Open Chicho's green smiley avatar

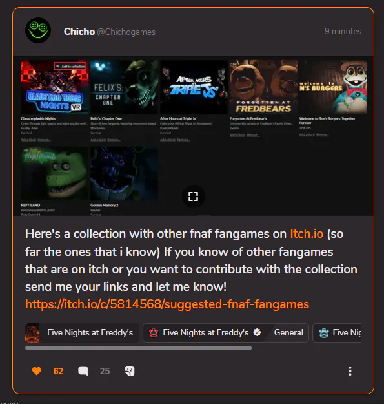coord(38,30)
